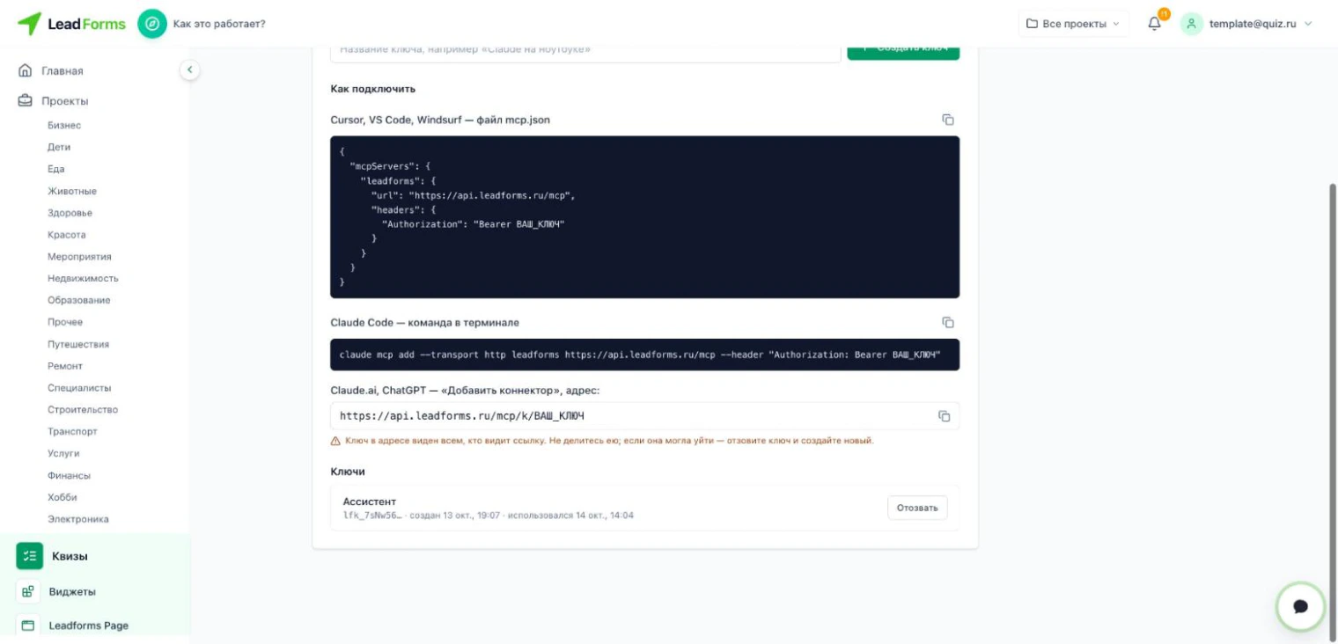Click the Leadforms Page icon
Screen dimensions: 1338x644
(x=28, y=626)
